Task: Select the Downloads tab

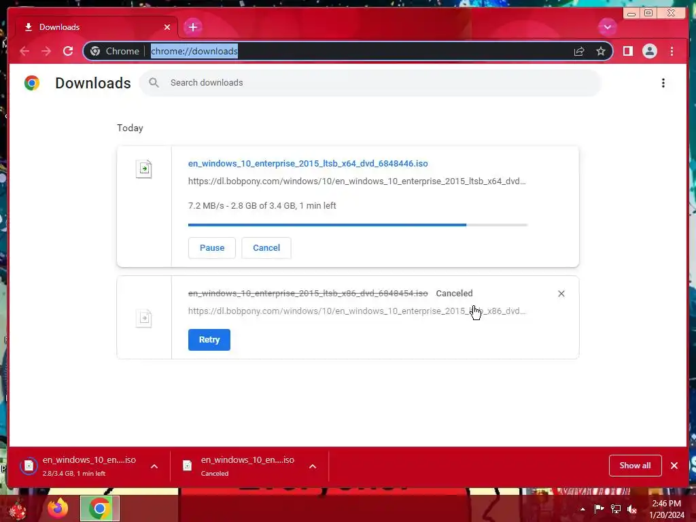Action: [x=97, y=27]
